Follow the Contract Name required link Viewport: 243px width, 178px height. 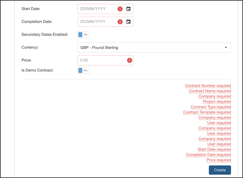[210, 91]
